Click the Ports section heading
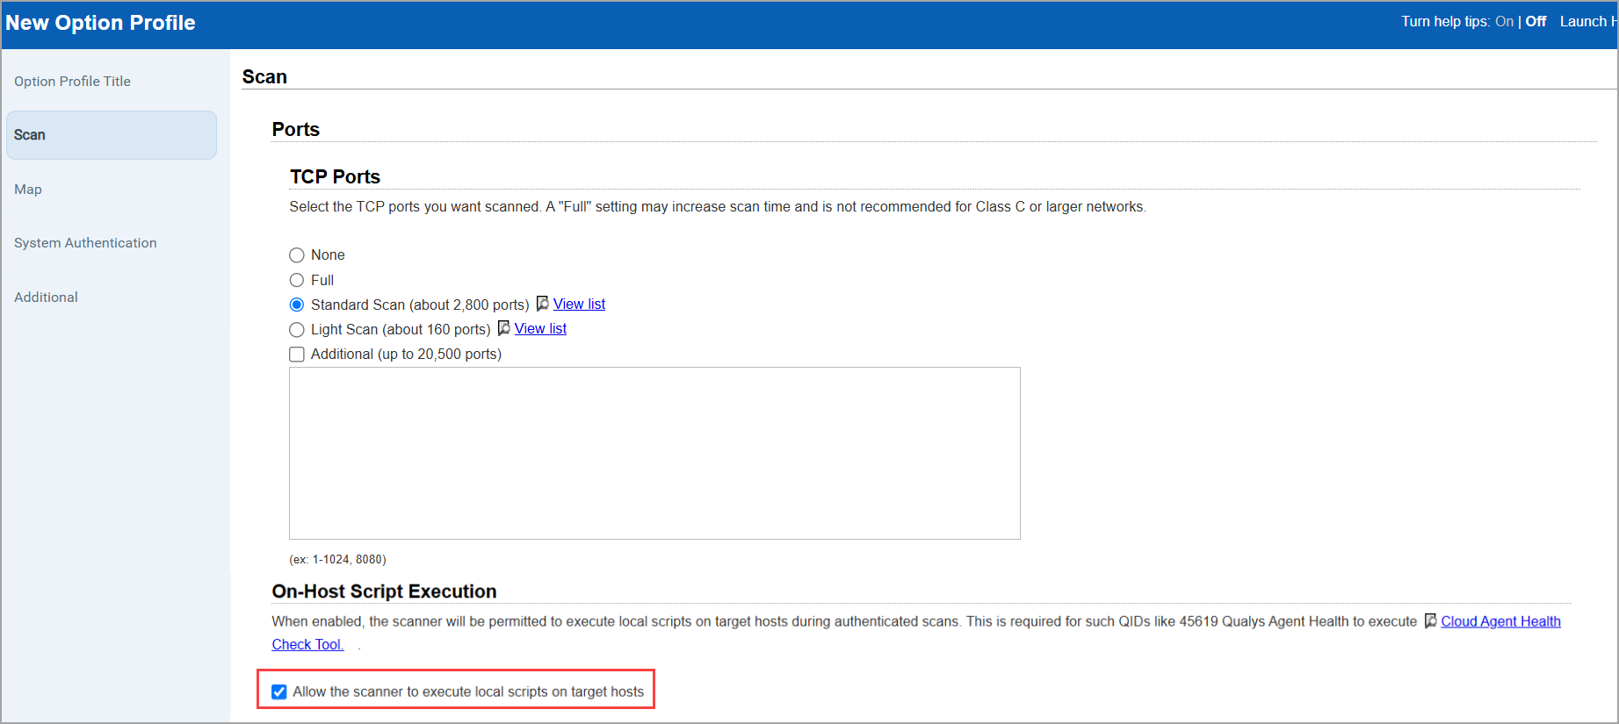This screenshot has width=1619, height=724. coord(295,129)
